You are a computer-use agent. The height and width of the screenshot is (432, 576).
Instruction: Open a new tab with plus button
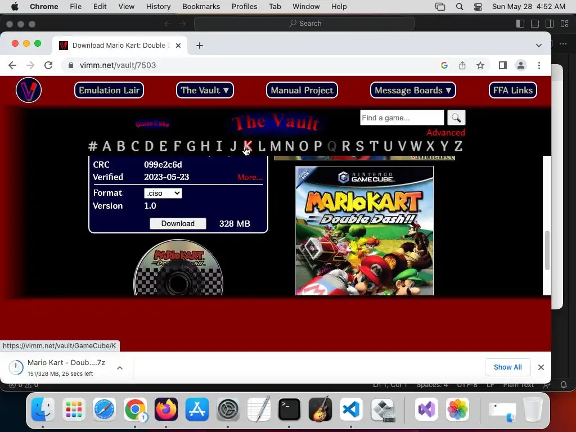pyautogui.click(x=200, y=46)
